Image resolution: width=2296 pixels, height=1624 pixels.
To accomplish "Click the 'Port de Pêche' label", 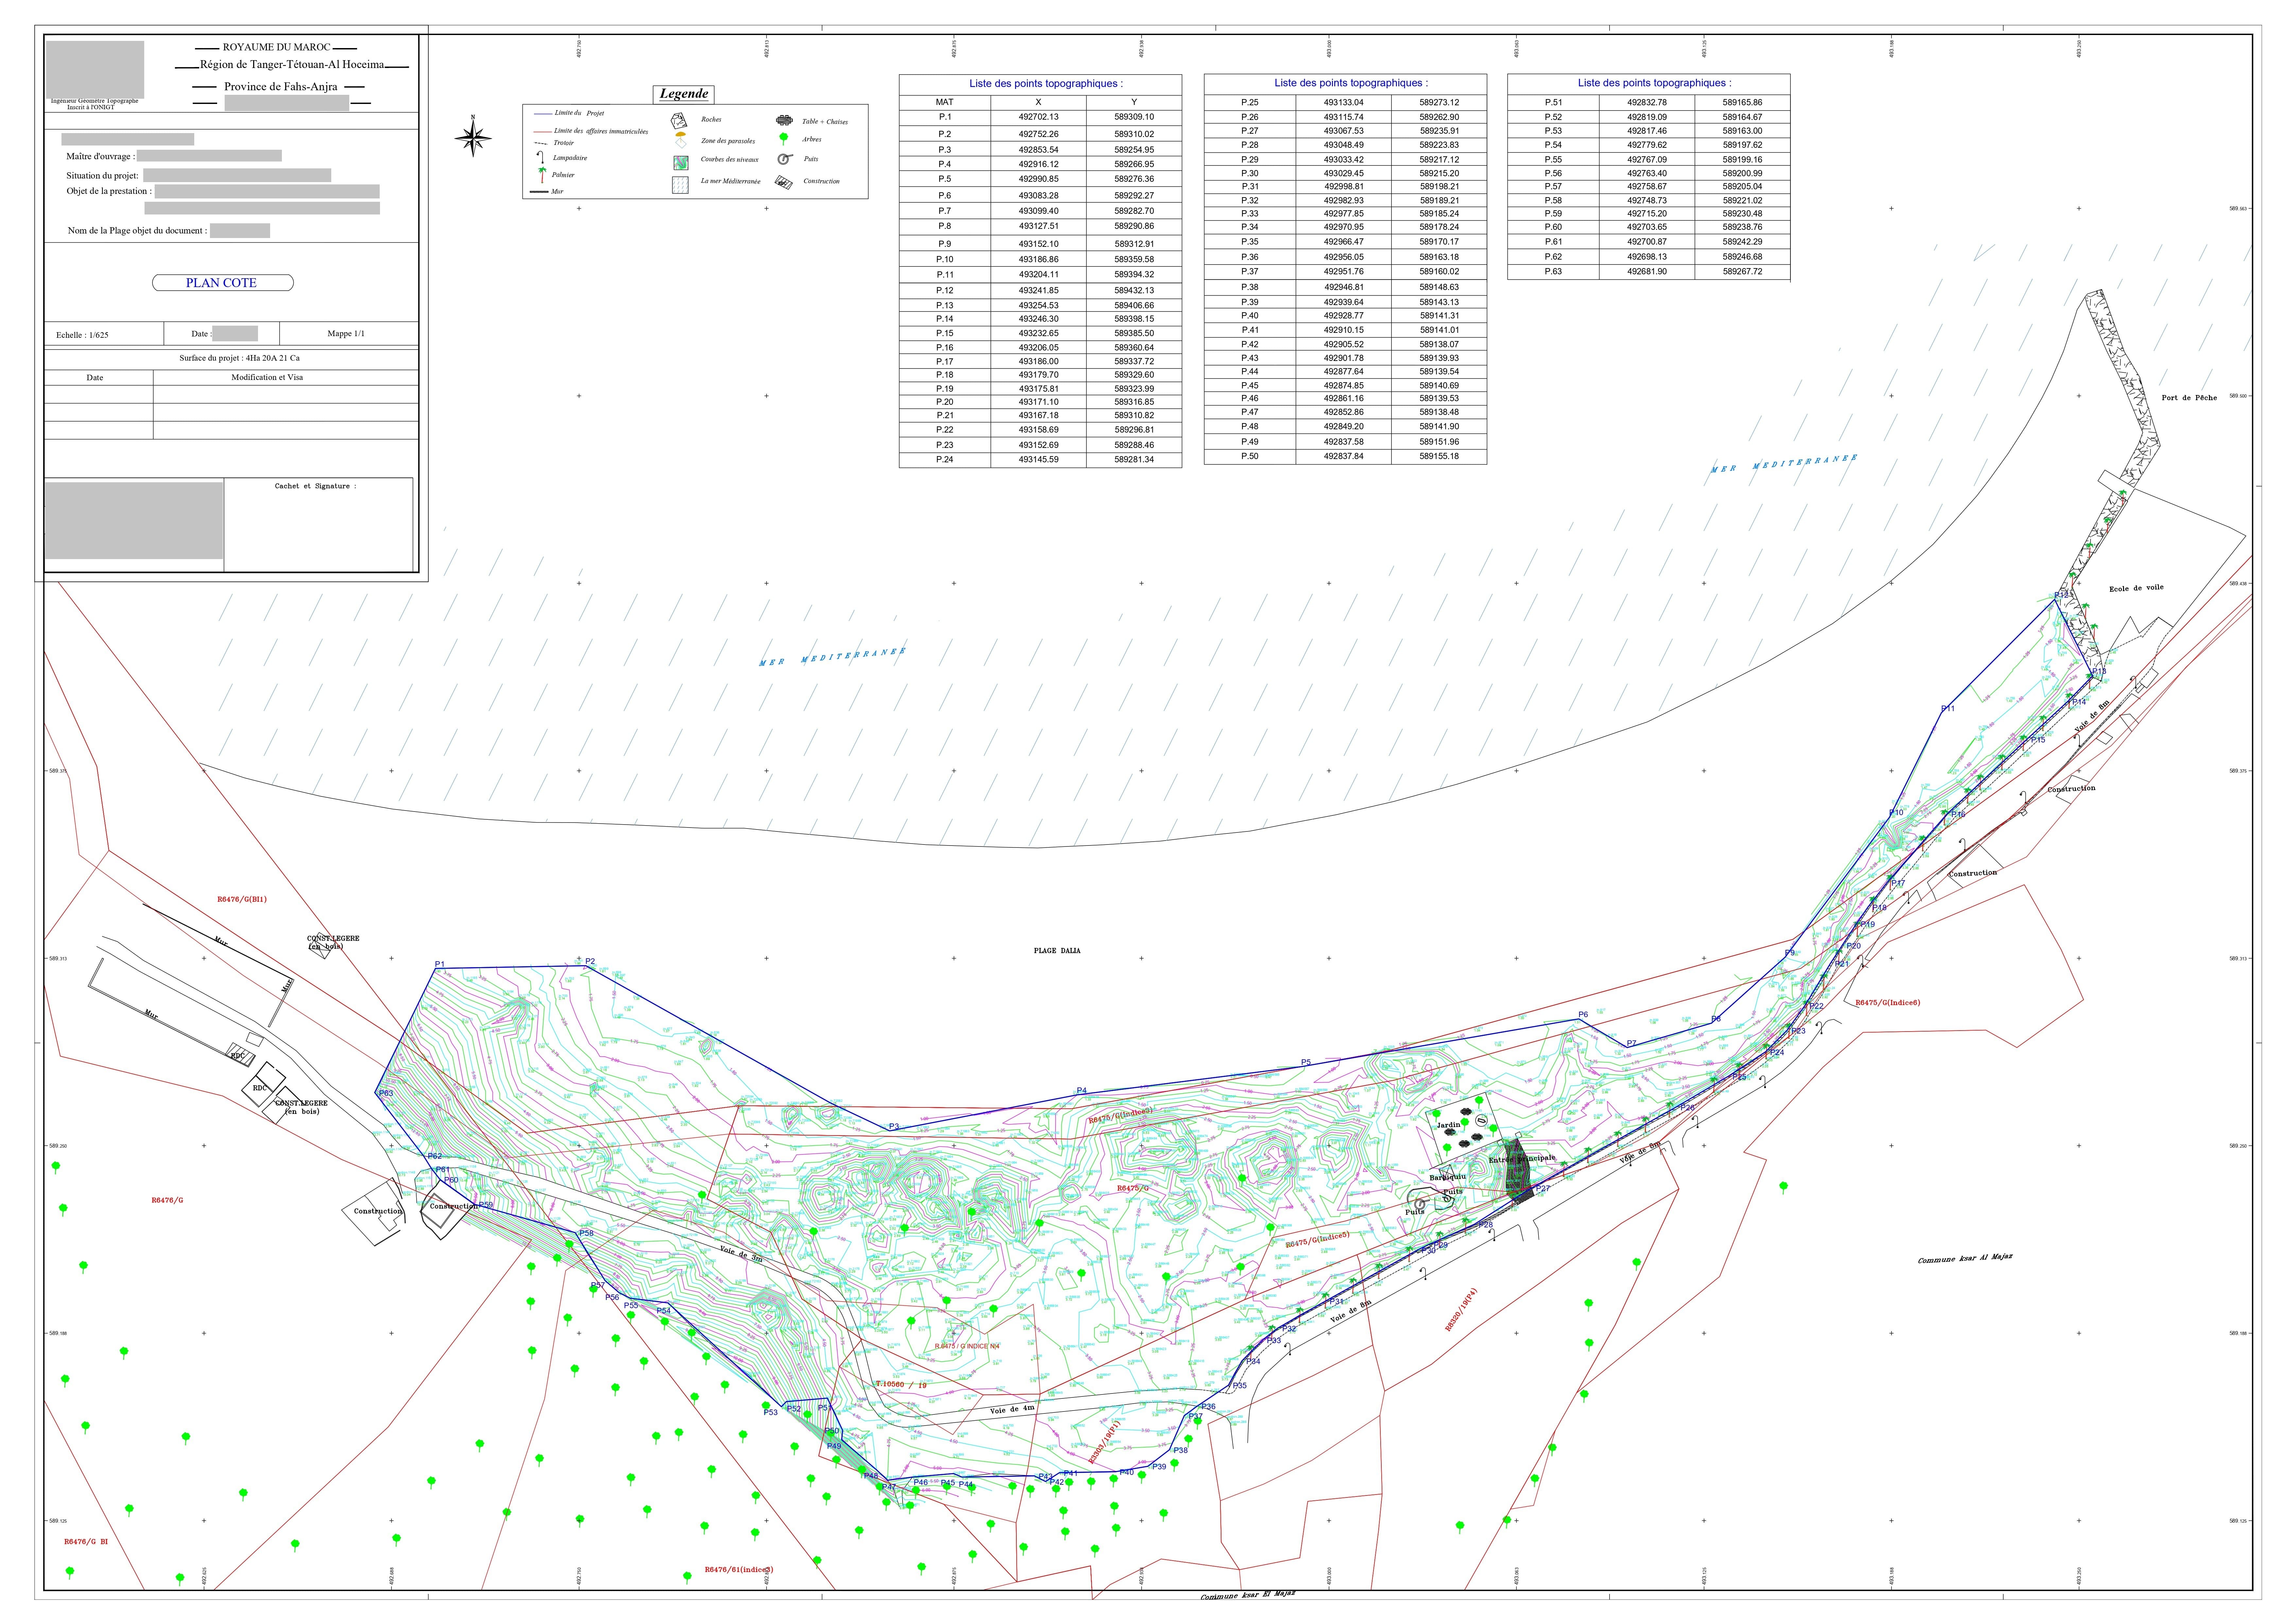I will (2189, 398).
